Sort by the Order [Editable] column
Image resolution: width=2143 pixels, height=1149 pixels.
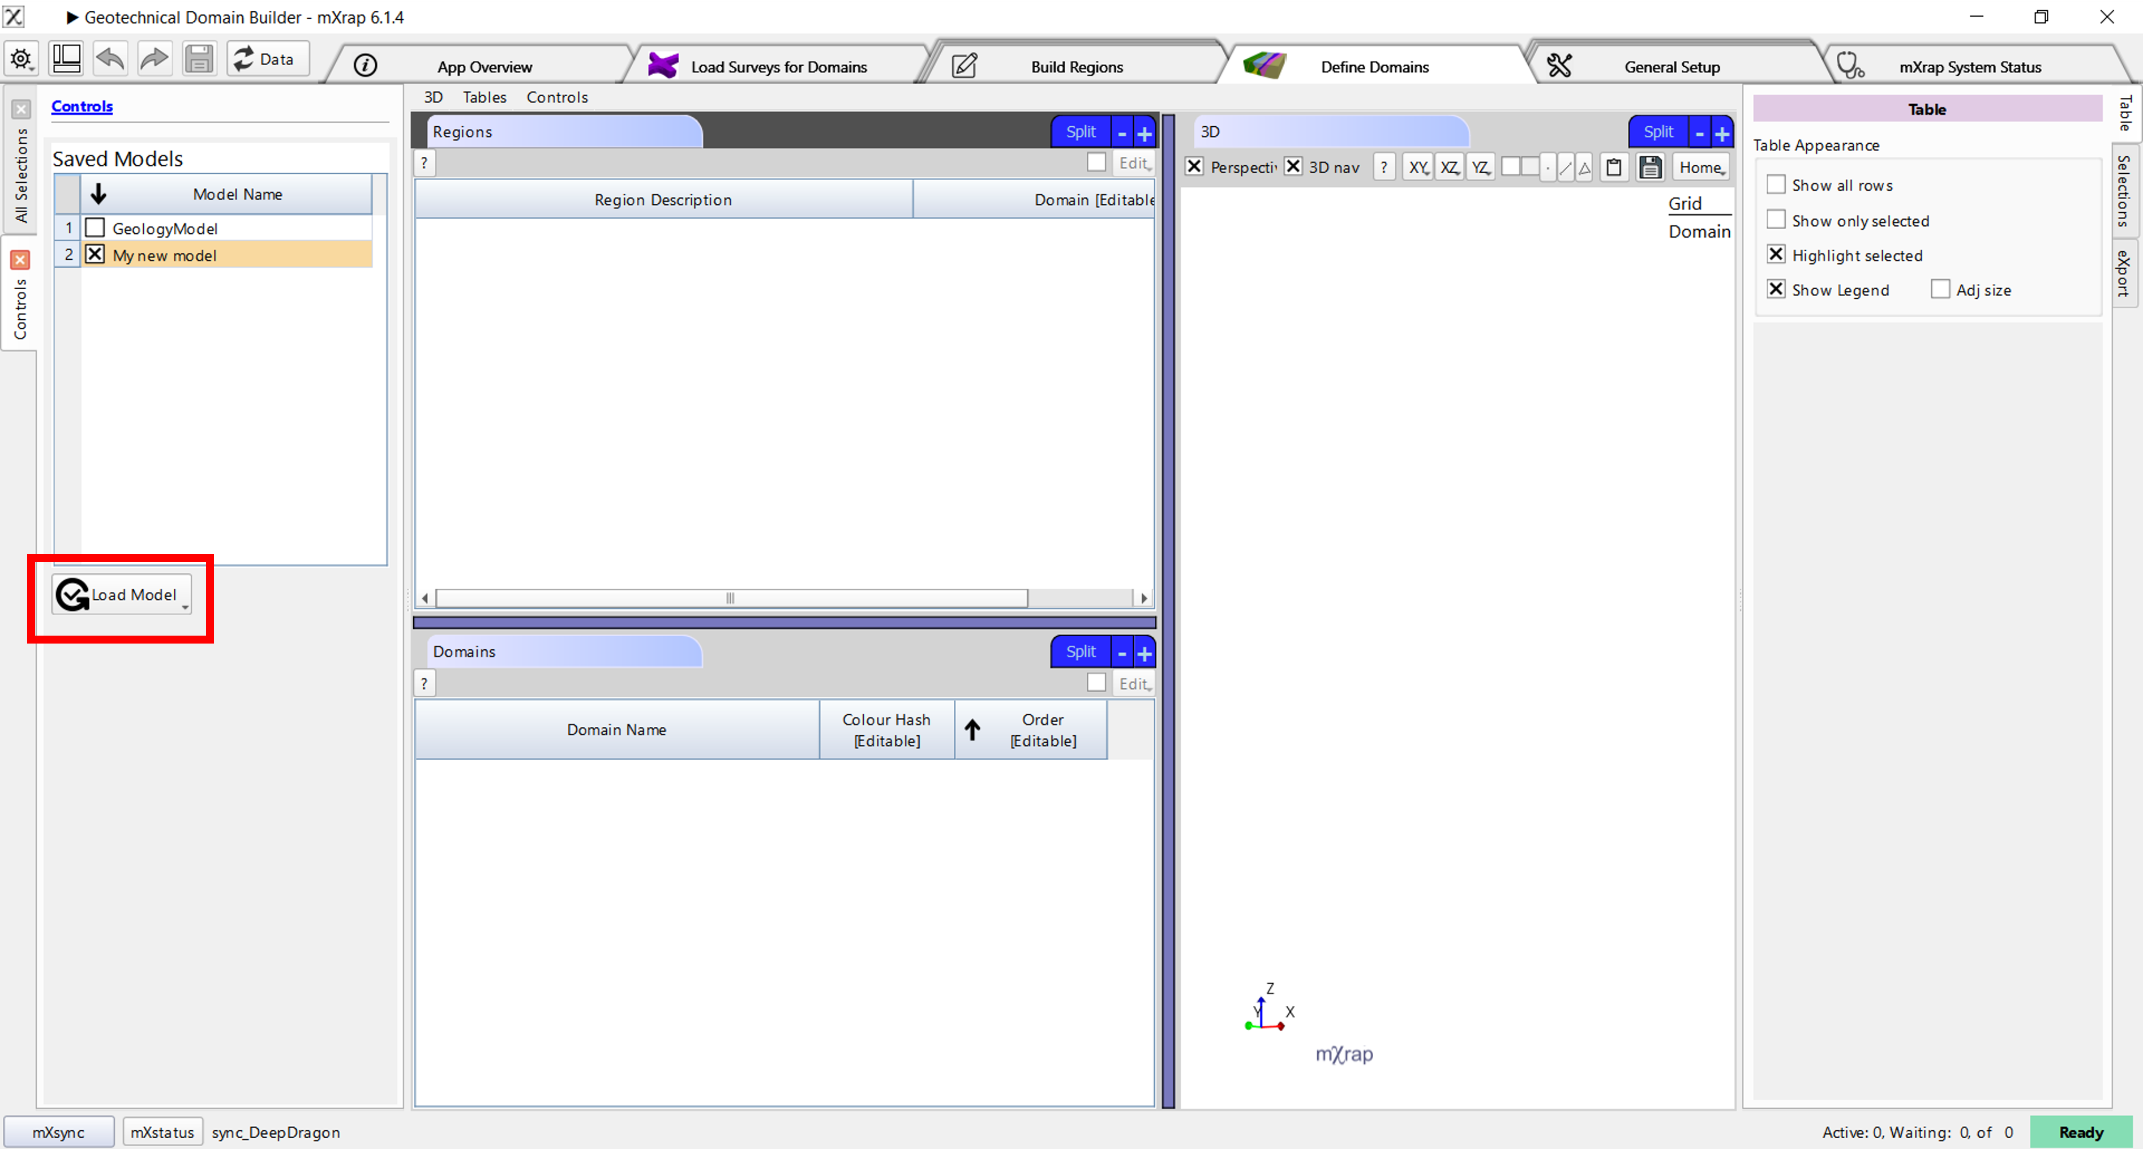point(1030,730)
